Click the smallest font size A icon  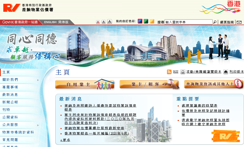[98, 22]
